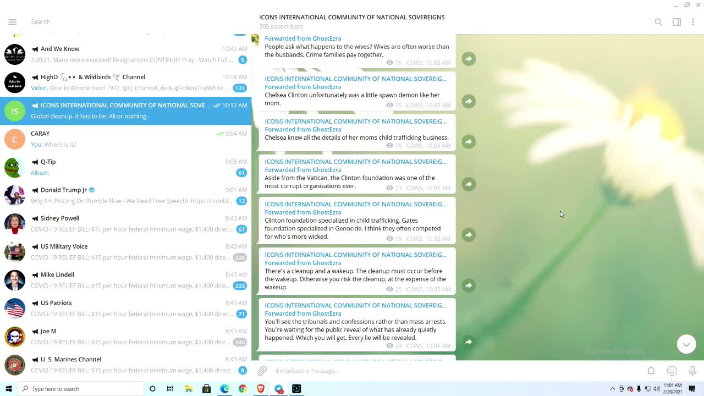
Task: Select the CARAY chat
Action: pos(125,139)
